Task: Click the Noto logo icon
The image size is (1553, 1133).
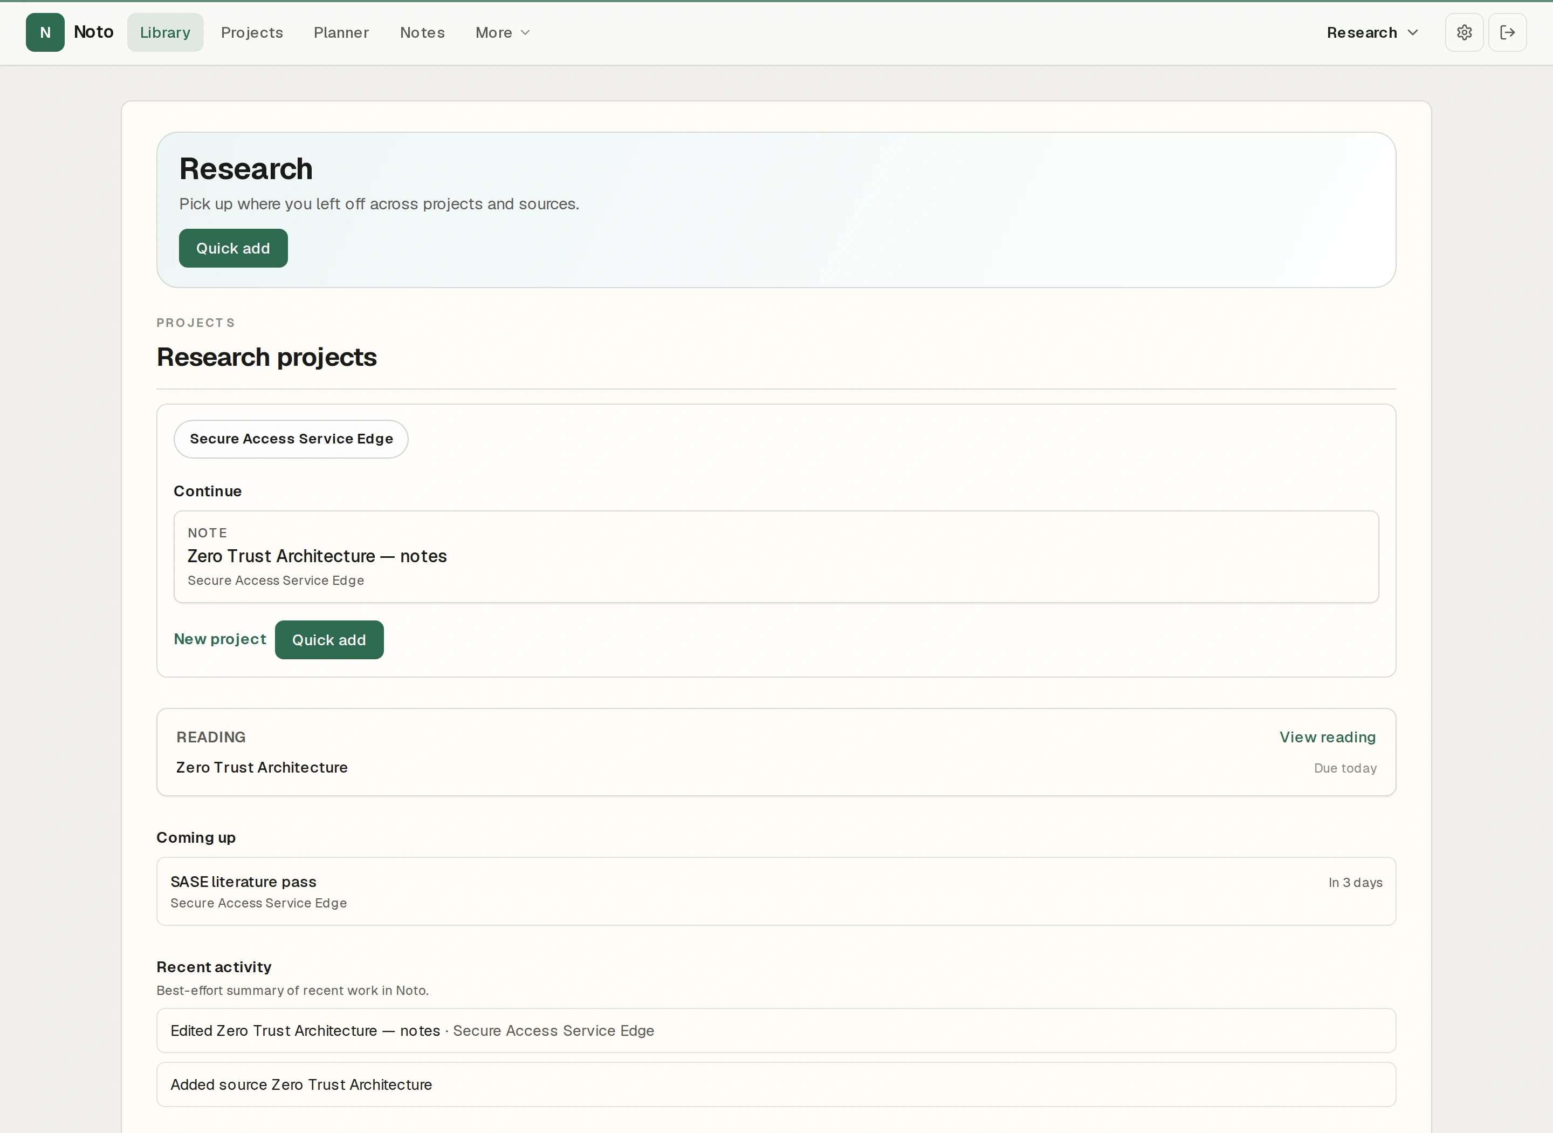Action: pos(45,32)
